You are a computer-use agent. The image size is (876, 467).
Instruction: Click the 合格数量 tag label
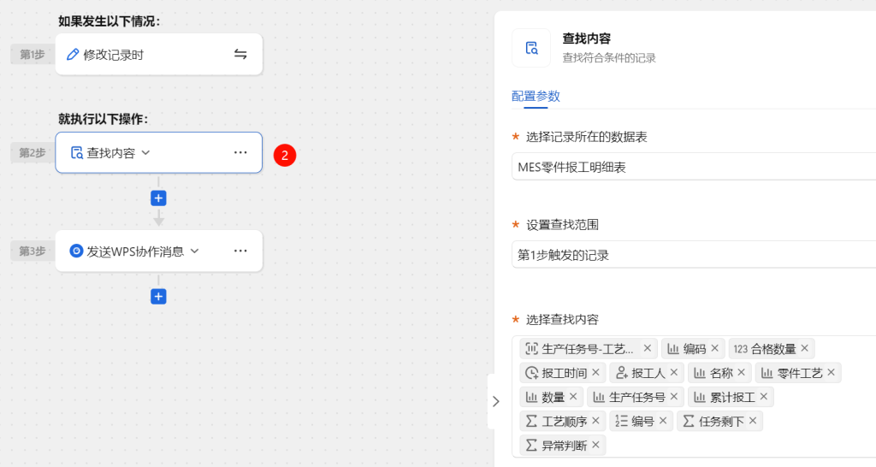773,349
